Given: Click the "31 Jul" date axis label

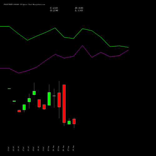Looking at the screenshot, I should click(43, 149).
